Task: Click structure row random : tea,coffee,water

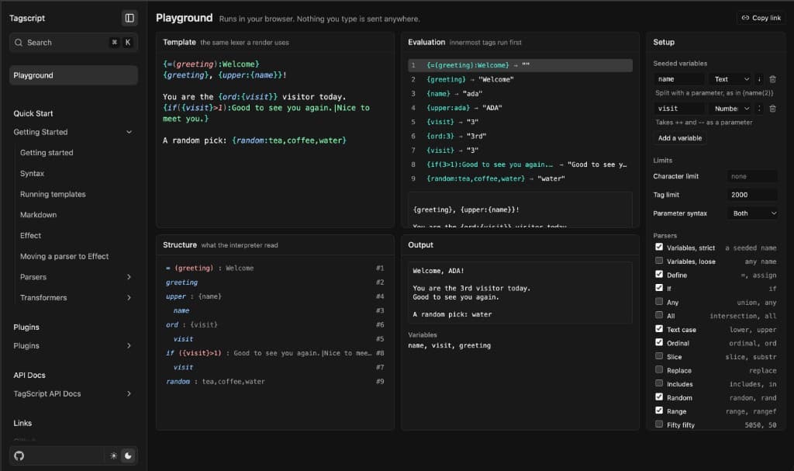Action: [275, 382]
